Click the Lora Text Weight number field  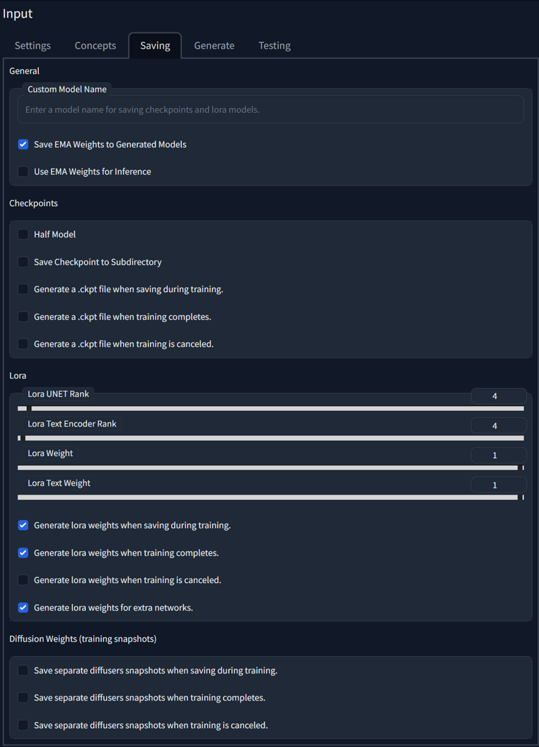tap(499, 485)
